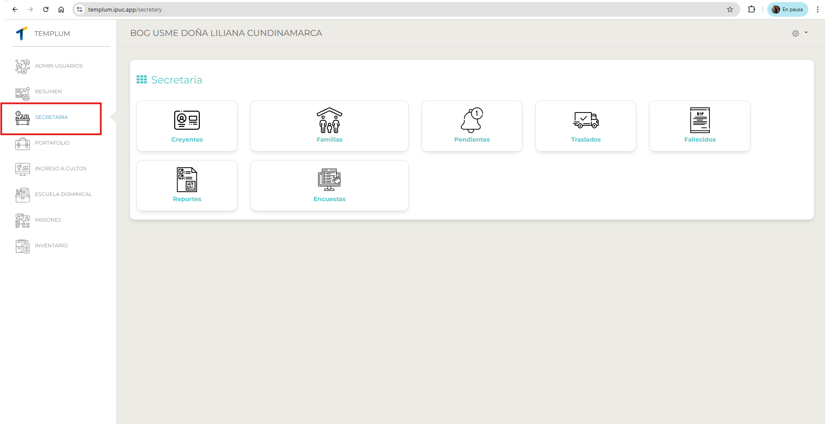Open the Encuestas survey monitor icon
Screen dimensions: 825x424
point(329,180)
